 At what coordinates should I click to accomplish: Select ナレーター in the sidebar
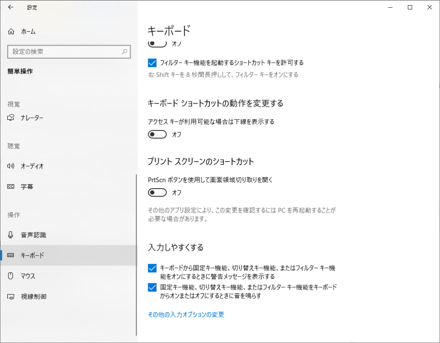(x=69, y=117)
